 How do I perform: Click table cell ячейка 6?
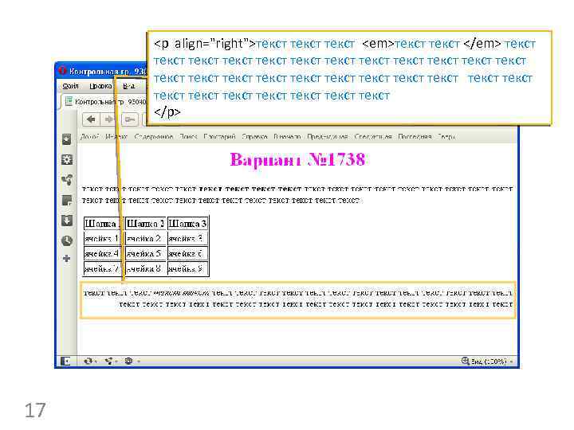pyautogui.click(x=188, y=253)
